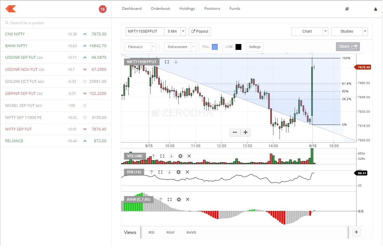Maximize the RAVI (C,7,65) panel
383x250 pixels.
[x=170, y=200]
